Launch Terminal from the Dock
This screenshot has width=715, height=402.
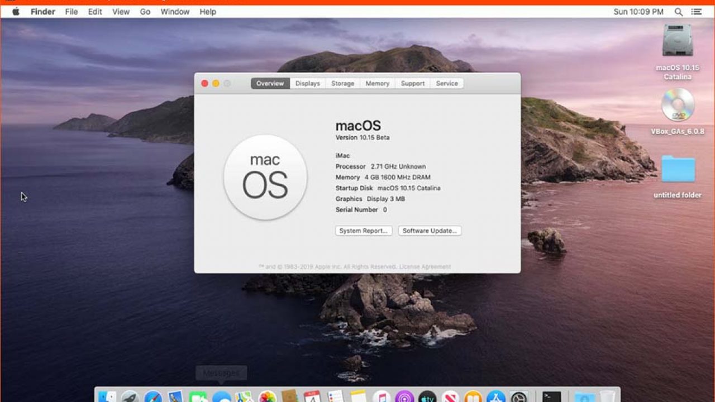[552, 397]
